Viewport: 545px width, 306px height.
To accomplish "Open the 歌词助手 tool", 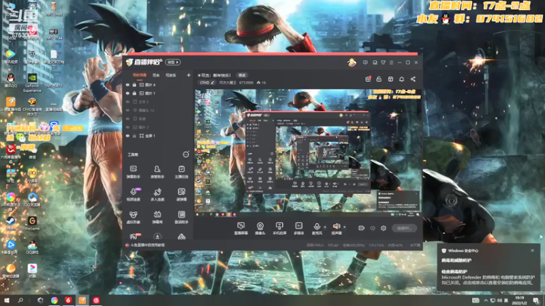I will tap(181, 217).
